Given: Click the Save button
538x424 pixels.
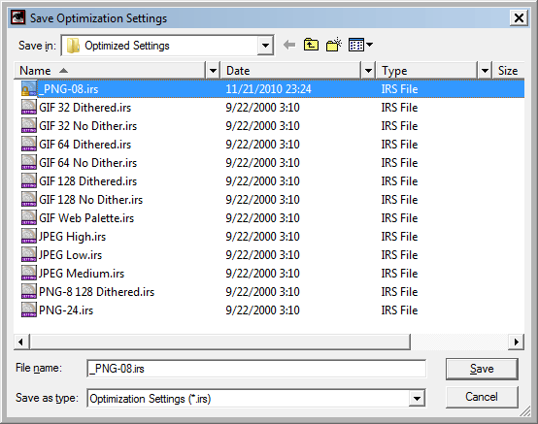Looking at the screenshot, I should pos(482,369).
